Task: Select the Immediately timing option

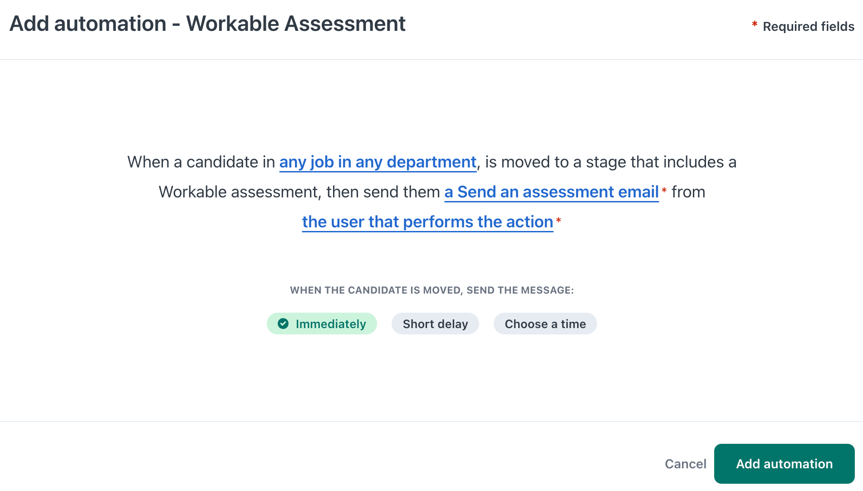Action: point(322,324)
